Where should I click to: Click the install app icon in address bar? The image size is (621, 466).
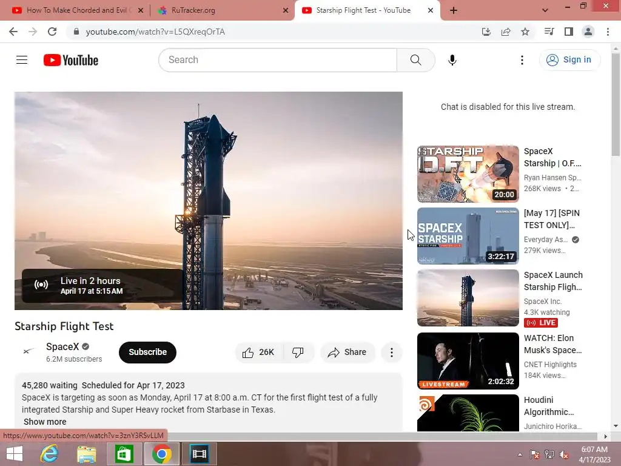(x=486, y=32)
